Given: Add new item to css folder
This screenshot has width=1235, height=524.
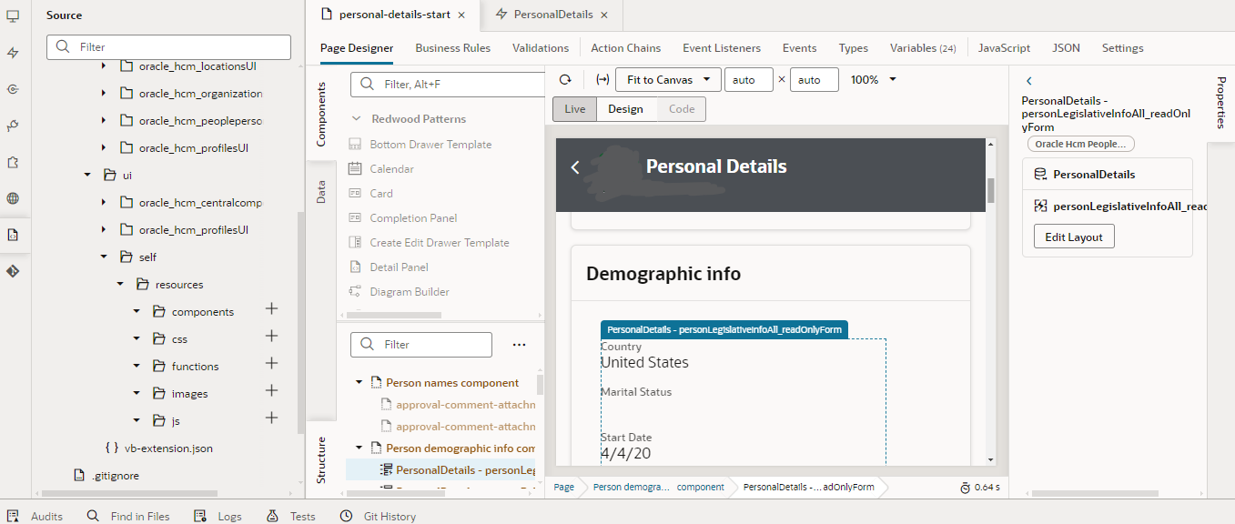Looking at the screenshot, I should [271, 336].
